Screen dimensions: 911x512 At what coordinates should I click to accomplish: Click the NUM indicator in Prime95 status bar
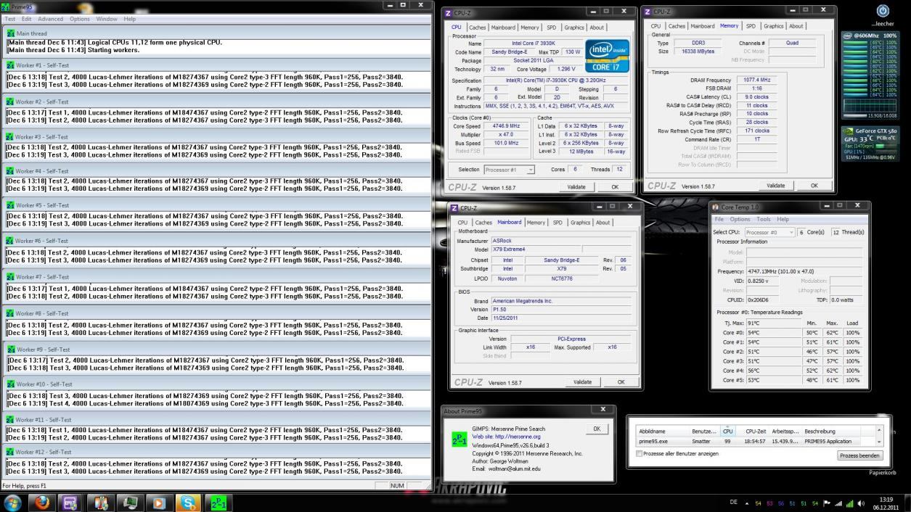pos(397,486)
